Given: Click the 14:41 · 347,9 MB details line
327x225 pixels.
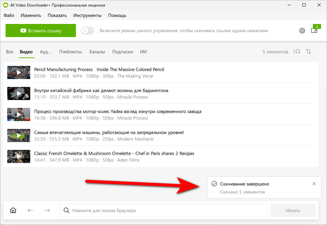Looking at the screenshot, I should 87,160.
